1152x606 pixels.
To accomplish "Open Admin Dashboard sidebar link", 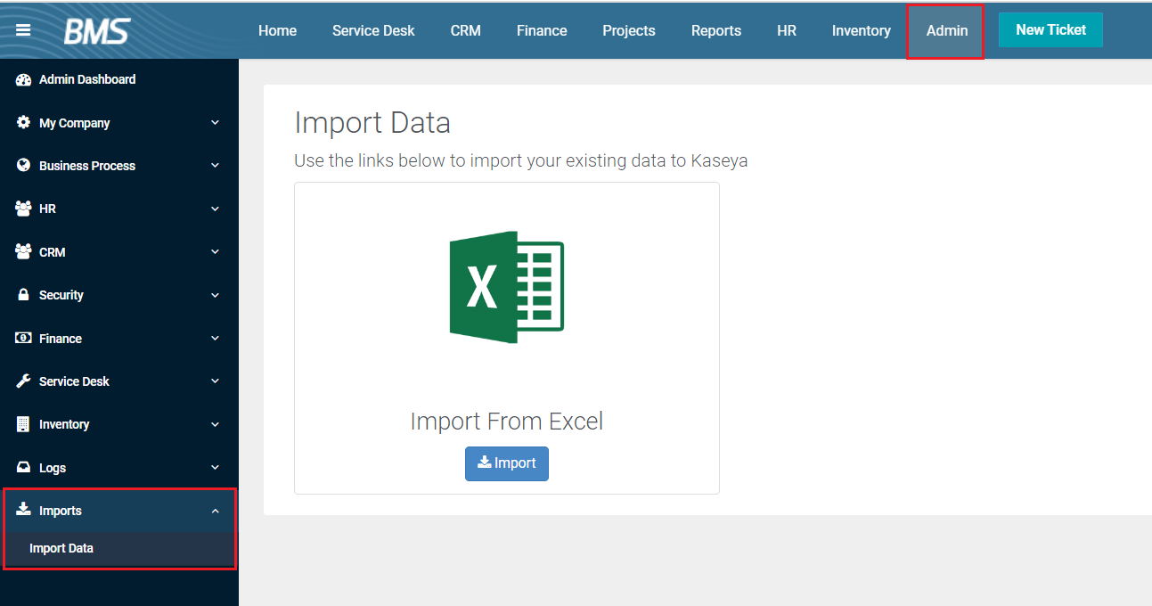I will pos(87,79).
